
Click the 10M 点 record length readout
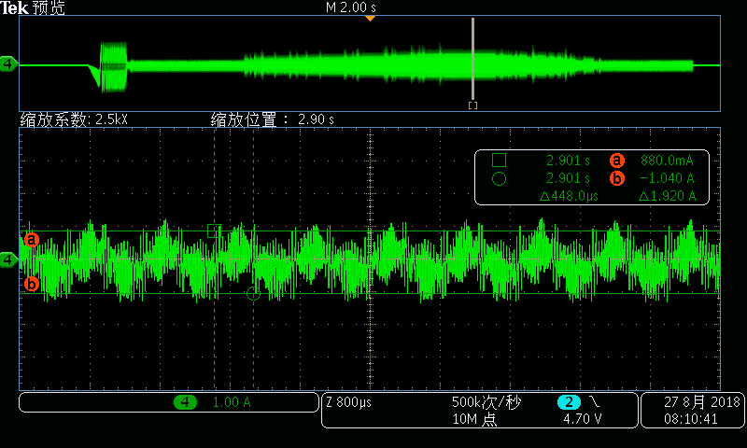pyautogui.click(x=474, y=419)
